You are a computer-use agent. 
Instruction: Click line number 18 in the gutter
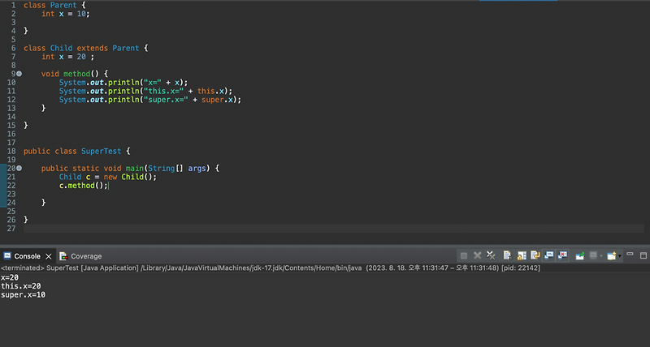[x=11, y=151]
